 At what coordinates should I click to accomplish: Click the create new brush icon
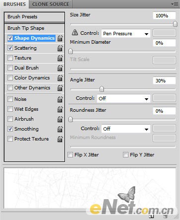[151, 217]
